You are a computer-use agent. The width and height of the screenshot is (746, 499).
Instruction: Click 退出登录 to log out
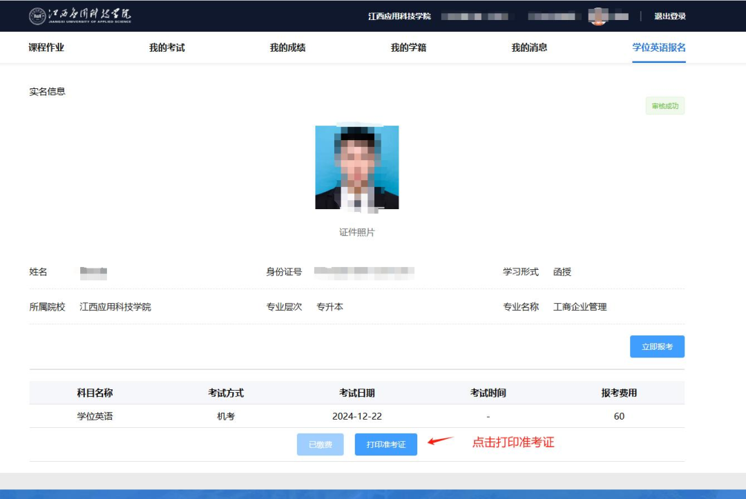point(667,15)
